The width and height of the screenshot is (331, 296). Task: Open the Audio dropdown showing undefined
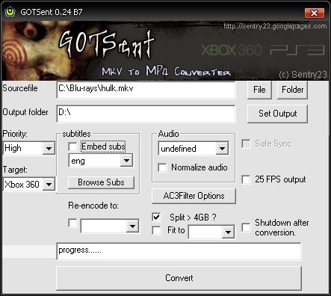tap(194, 149)
